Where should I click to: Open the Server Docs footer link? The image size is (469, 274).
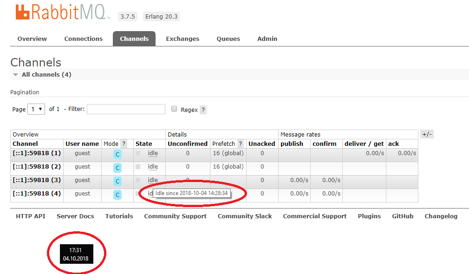pyautogui.click(x=75, y=216)
